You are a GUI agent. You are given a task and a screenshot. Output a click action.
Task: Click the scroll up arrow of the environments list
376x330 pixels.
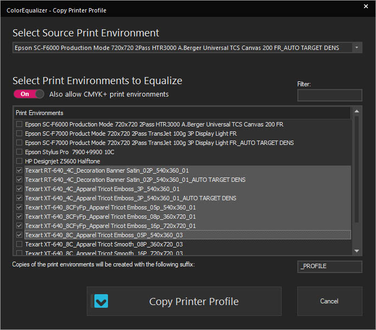tap(357, 111)
